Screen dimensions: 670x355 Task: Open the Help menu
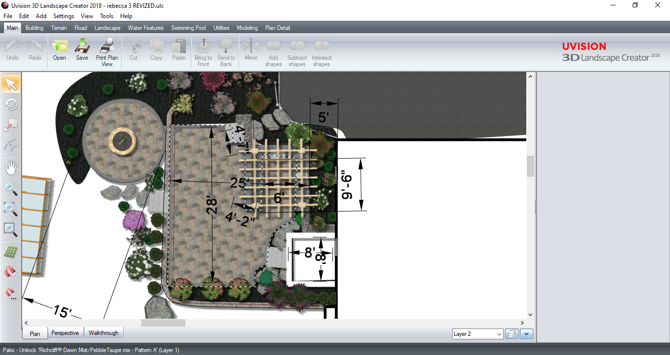[126, 16]
